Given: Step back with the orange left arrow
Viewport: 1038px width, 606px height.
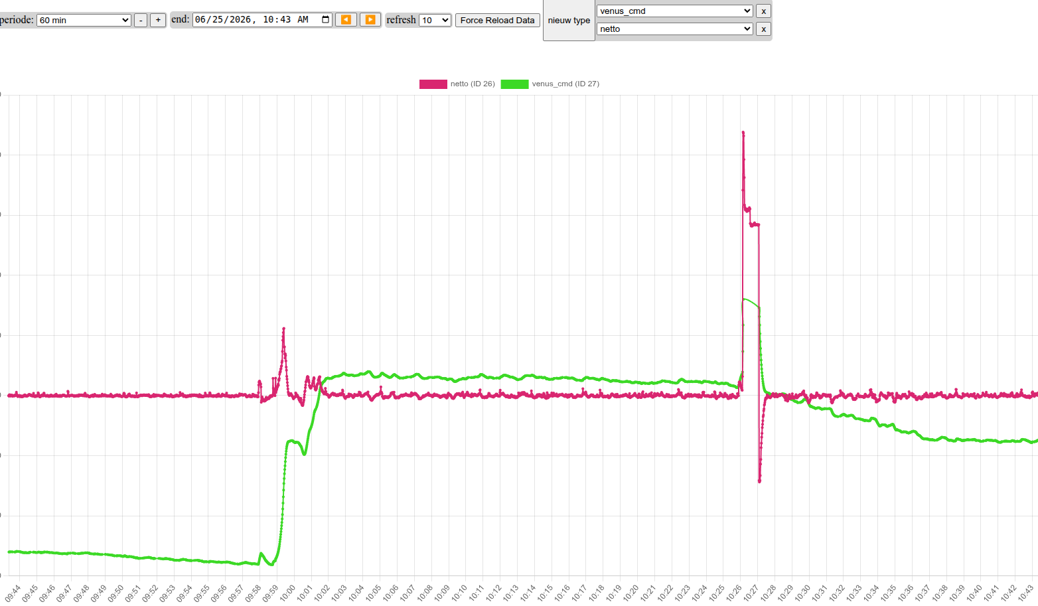Looking at the screenshot, I should coord(346,20).
